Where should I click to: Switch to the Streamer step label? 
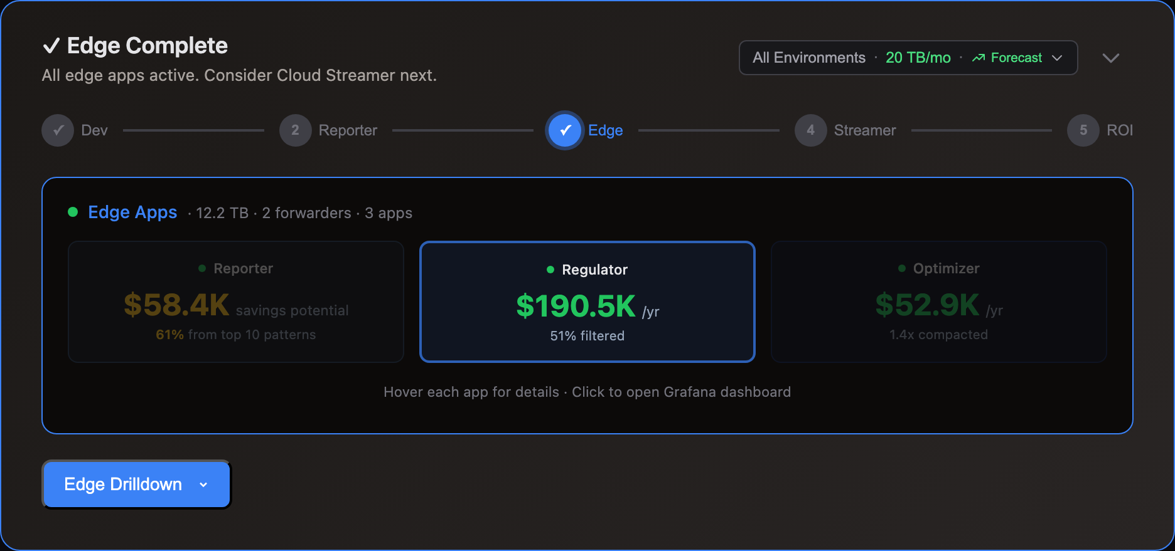click(x=864, y=130)
